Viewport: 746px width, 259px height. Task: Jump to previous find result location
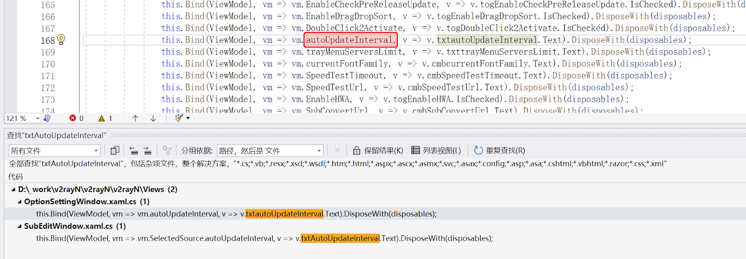(x=134, y=151)
